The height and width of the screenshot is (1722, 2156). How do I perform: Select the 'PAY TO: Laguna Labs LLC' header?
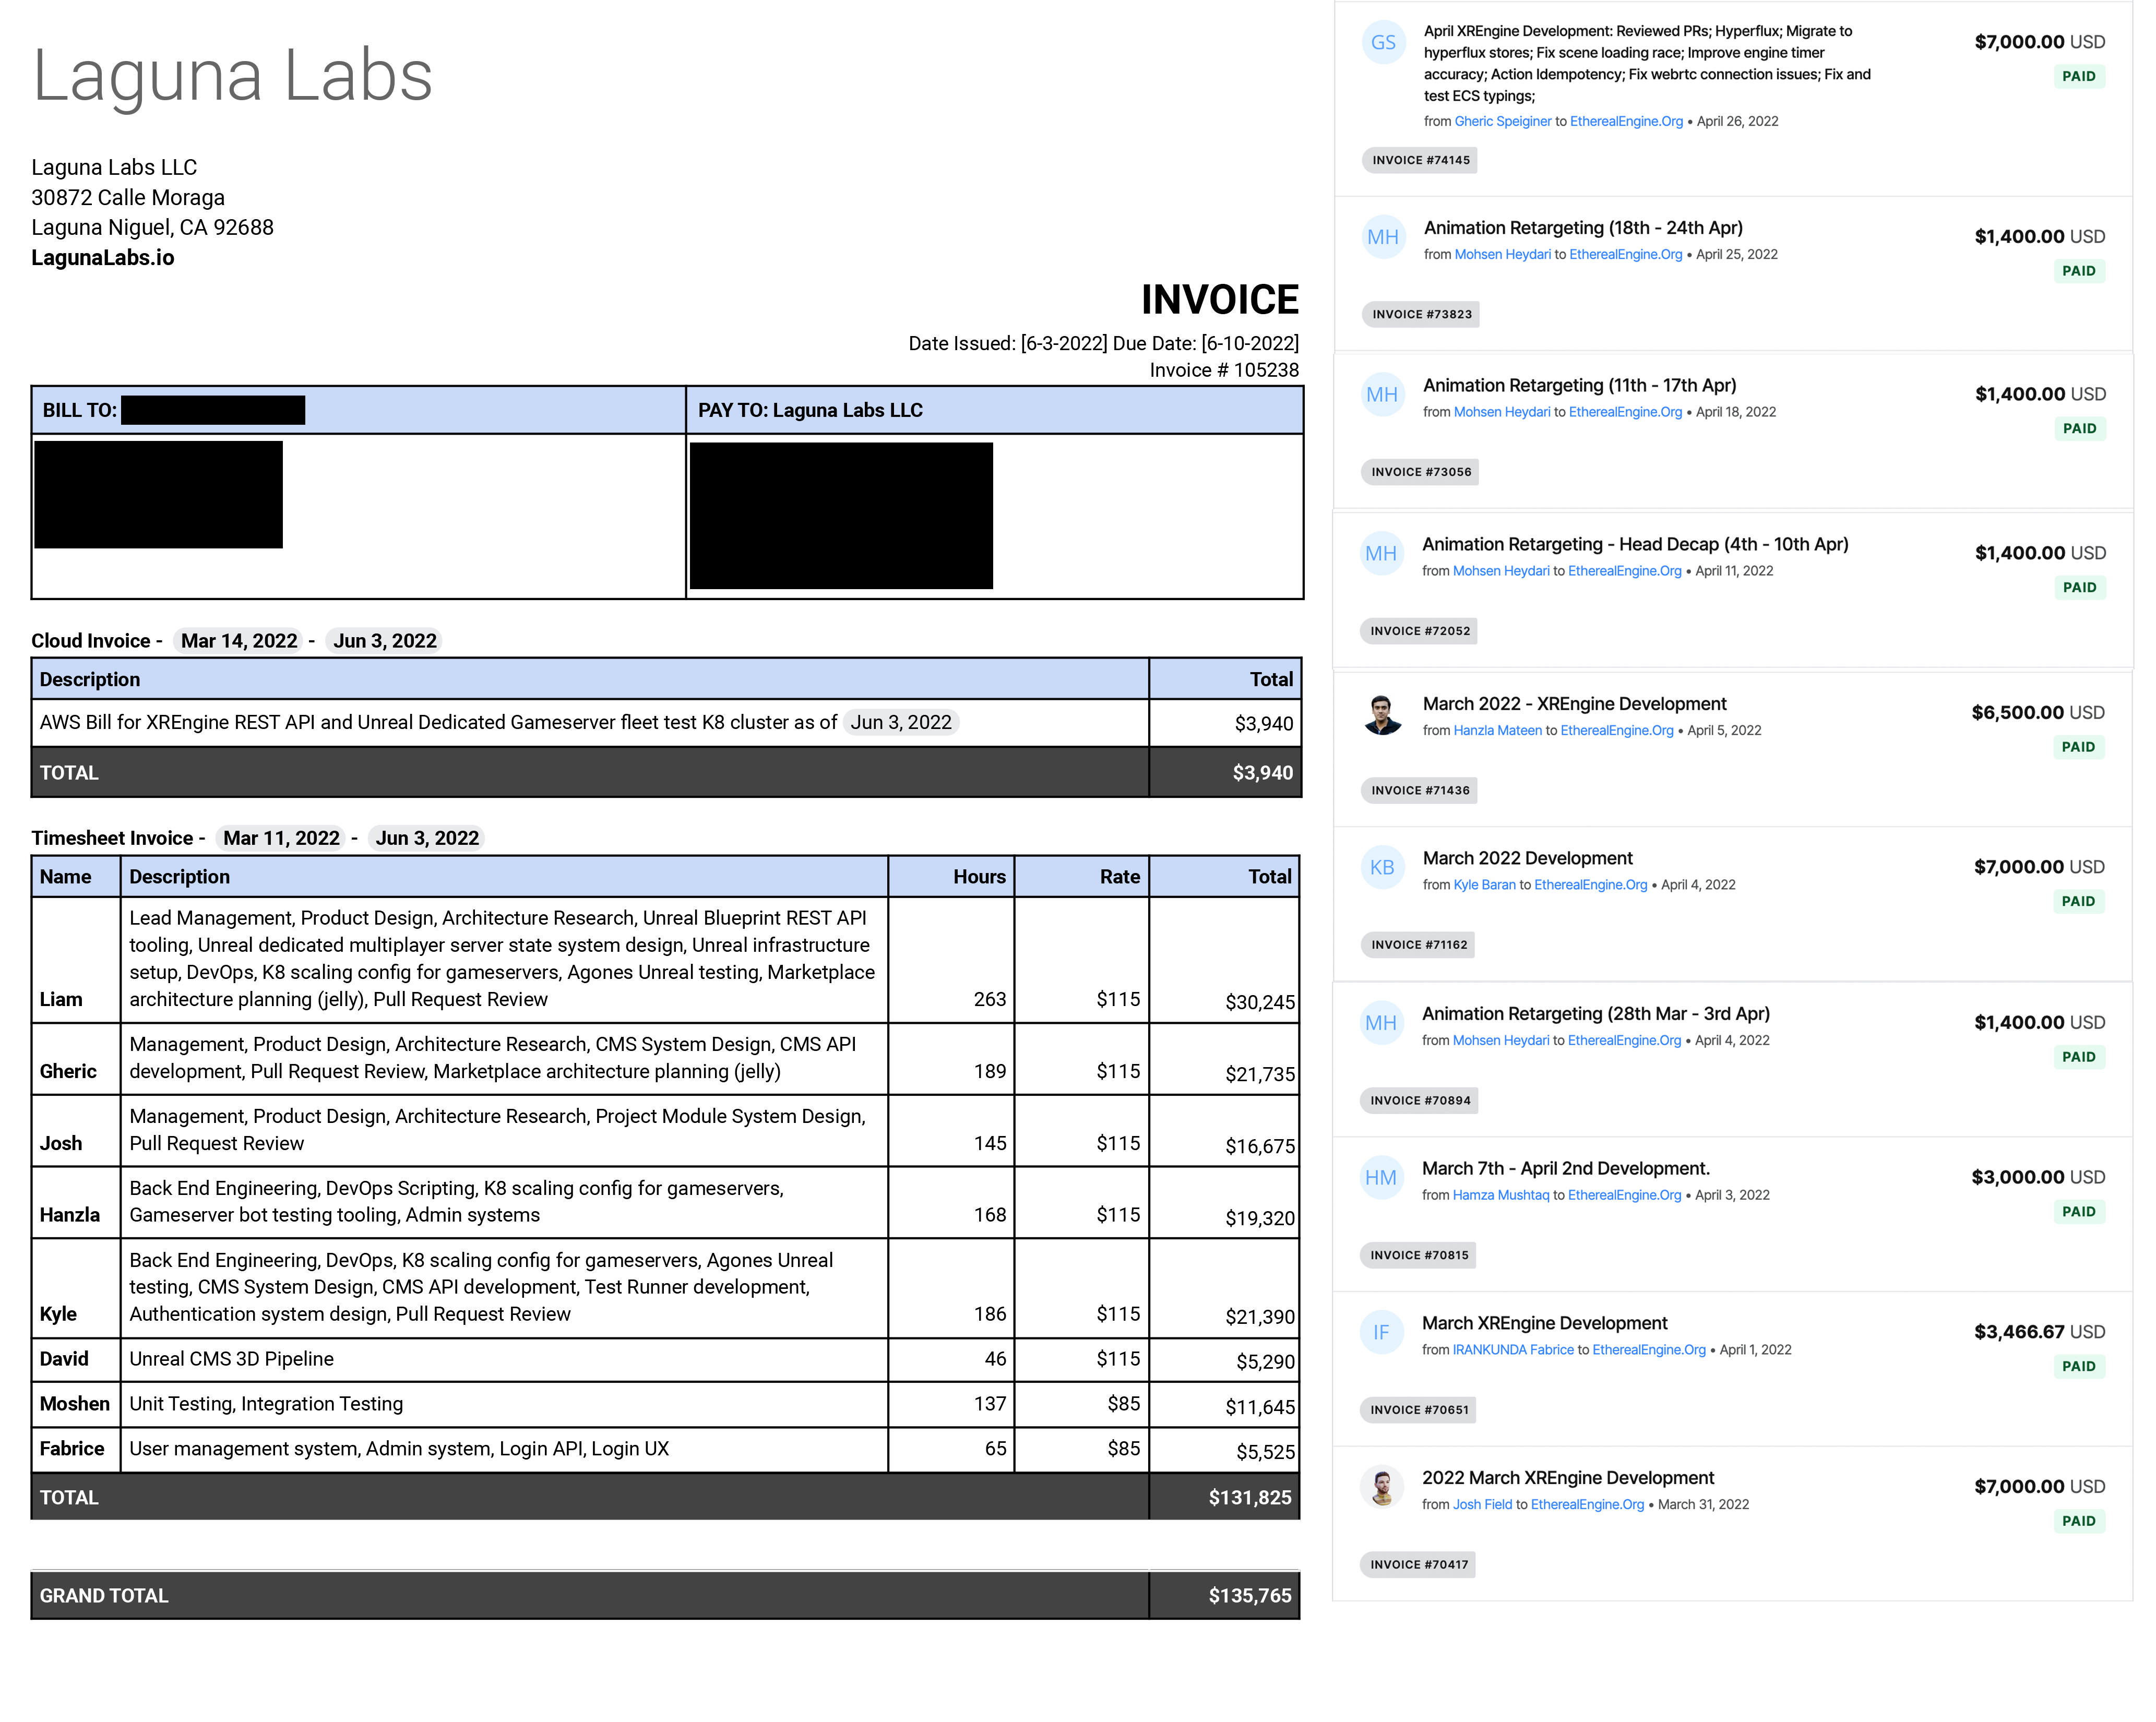[x=995, y=411]
